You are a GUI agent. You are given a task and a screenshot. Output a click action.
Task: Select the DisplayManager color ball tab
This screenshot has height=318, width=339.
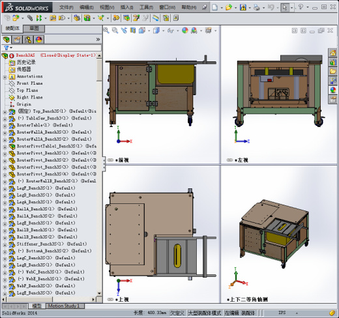coord(38,40)
